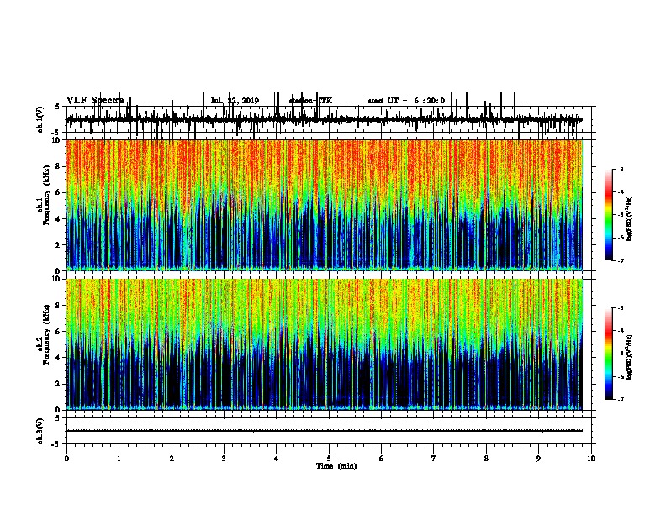
Task: Click time-axis tick label "8"
Action: (x=486, y=459)
